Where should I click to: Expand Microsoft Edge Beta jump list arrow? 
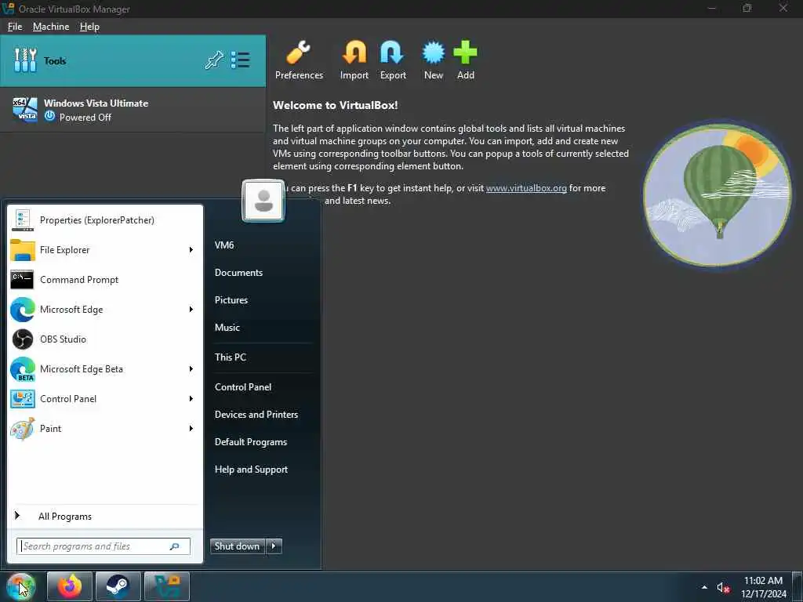coord(191,368)
